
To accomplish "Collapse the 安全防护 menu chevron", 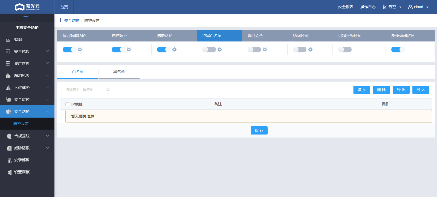I will point(48,112).
